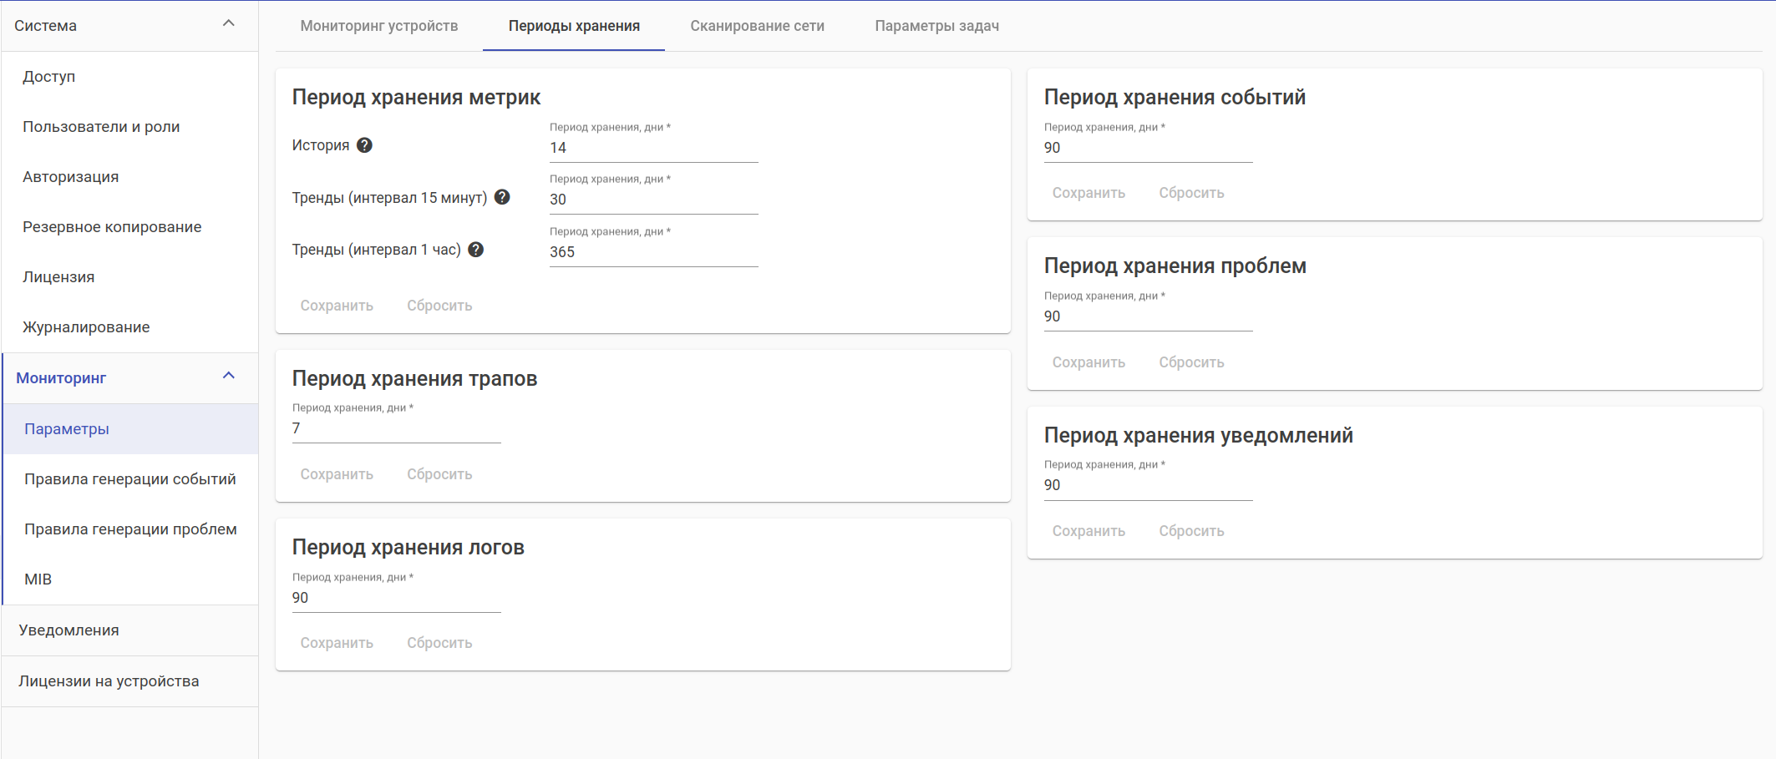Focus the История retention days field
1776x759 pixels.
(x=653, y=148)
